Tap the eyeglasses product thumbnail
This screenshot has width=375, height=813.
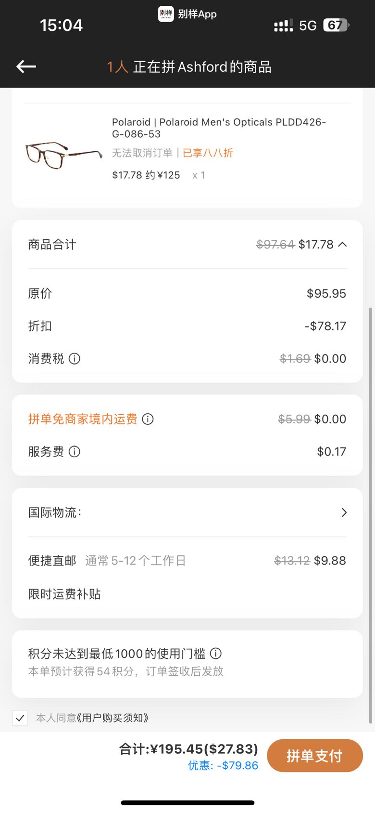pyautogui.click(x=63, y=154)
